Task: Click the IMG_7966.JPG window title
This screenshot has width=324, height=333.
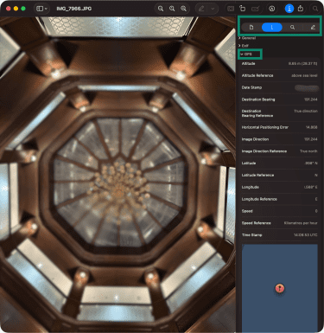Action: 74,9
